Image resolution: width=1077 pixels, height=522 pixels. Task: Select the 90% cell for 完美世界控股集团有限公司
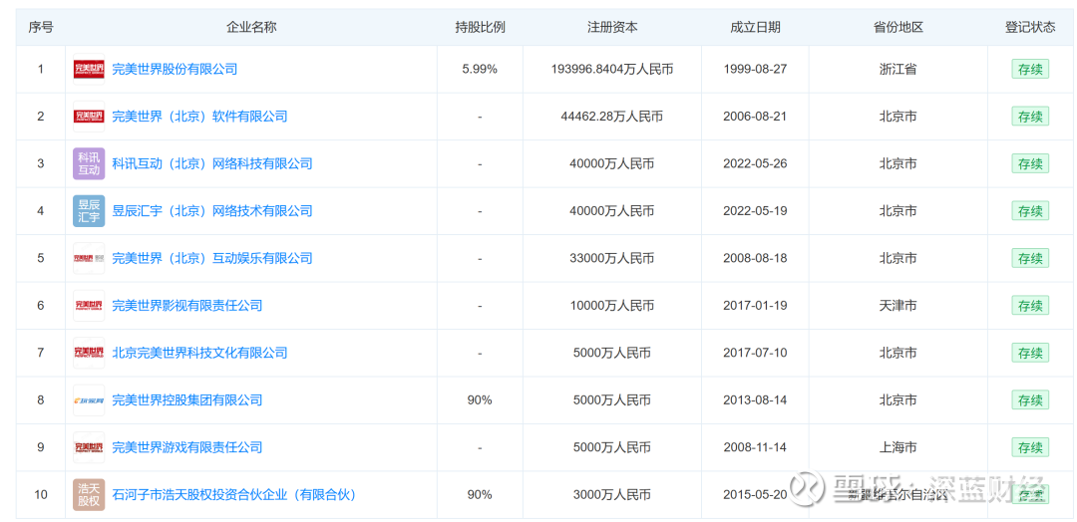coord(480,399)
